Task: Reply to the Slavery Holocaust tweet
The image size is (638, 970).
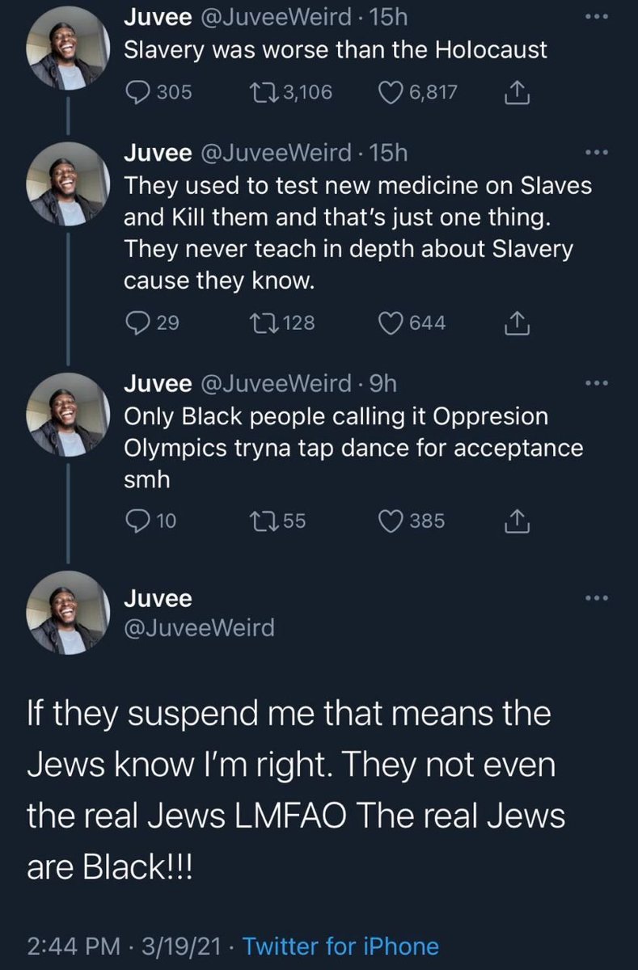Action: [x=136, y=92]
